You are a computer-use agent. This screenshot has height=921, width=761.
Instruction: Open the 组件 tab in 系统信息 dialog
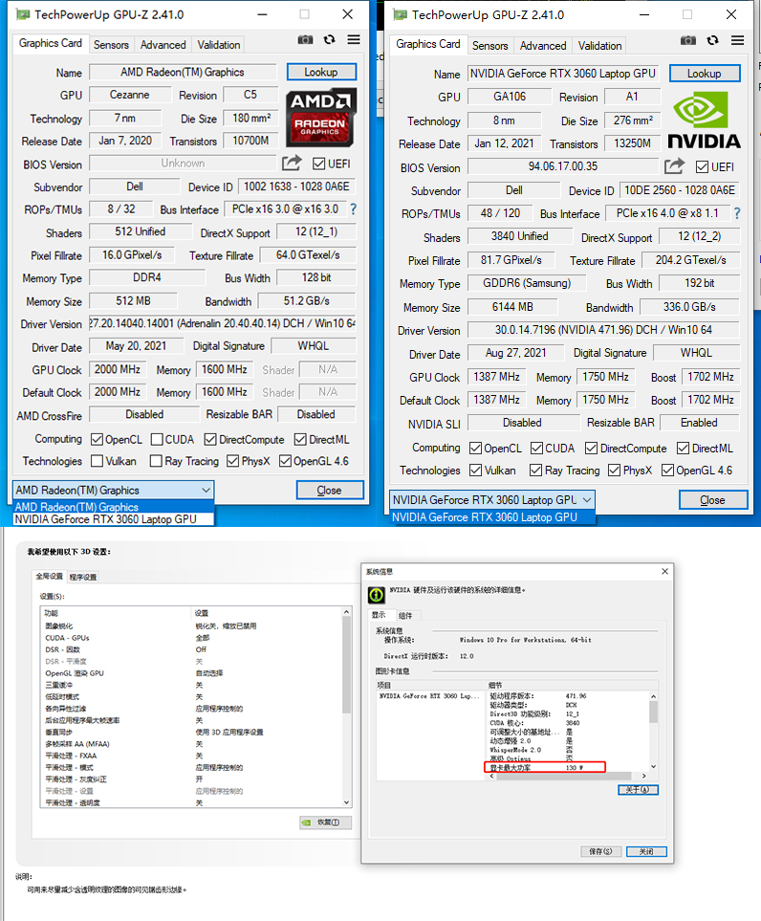tap(405, 616)
